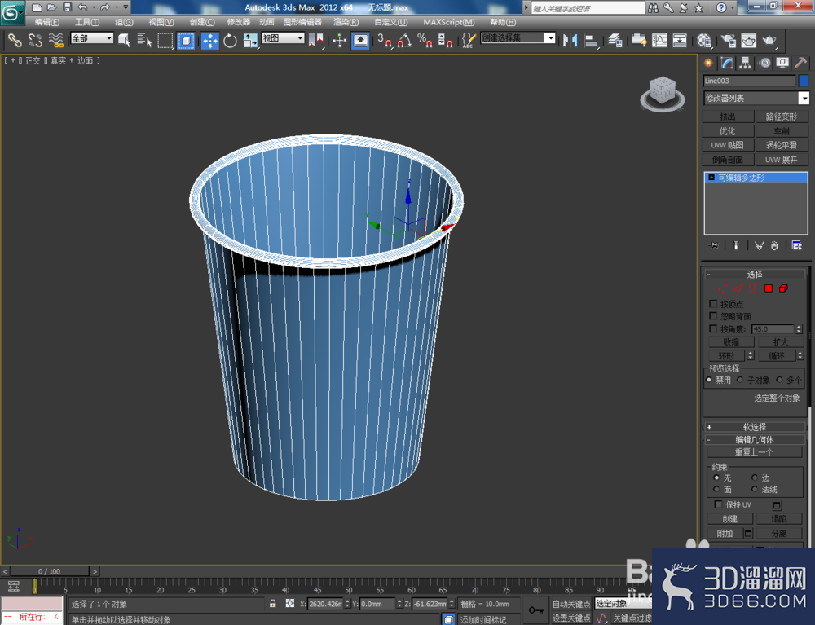Choose Rectangular Selection Region tool
Screen dimensions: 815x625
tap(165, 40)
